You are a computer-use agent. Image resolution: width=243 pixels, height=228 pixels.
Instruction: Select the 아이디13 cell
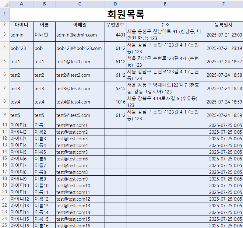click(22, 205)
